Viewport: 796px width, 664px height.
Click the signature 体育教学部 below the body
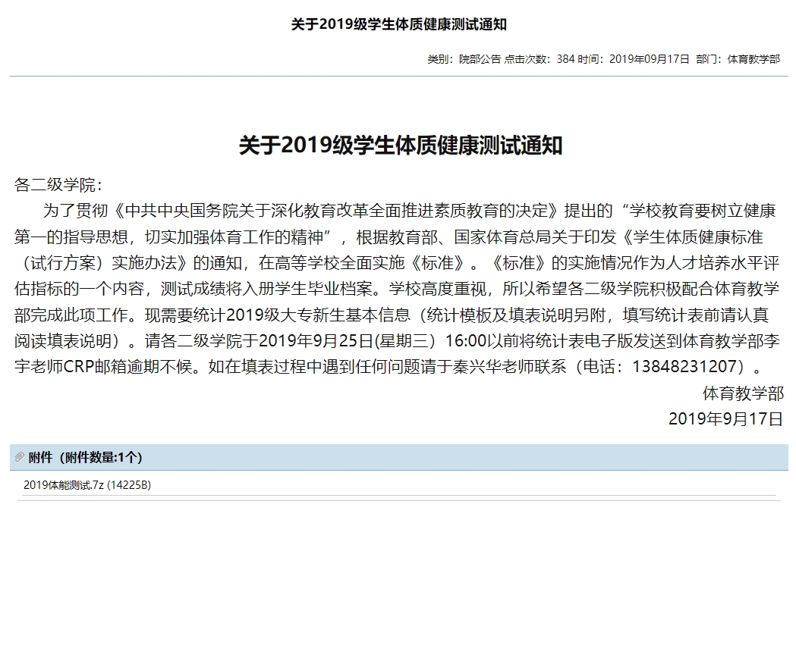click(743, 393)
